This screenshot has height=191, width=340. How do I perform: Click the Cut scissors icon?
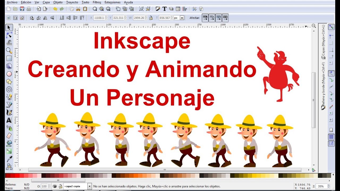pos(78,9)
